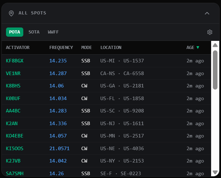Tune to frequency 14.283
This screenshot has height=178, width=221.
58,111
